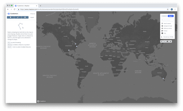Zoom in with the plus map control
The height and width of the screenshot is (111, 183).
(162, 41)
